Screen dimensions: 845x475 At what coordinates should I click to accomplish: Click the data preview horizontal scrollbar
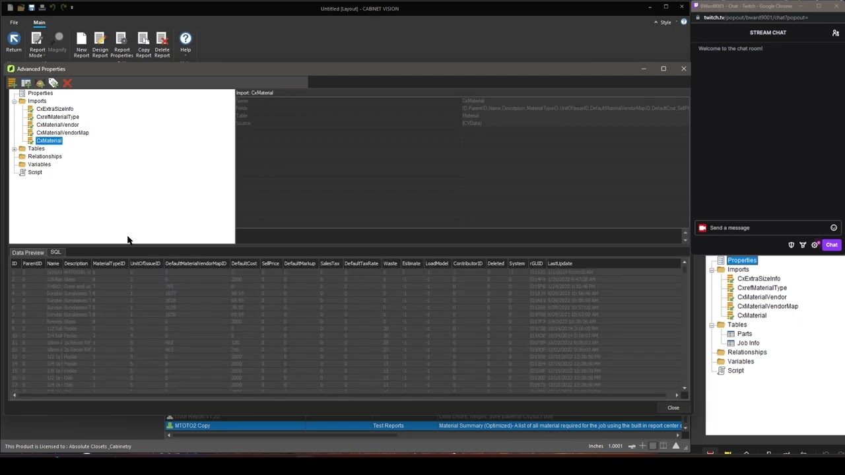(x=345, y=395)
